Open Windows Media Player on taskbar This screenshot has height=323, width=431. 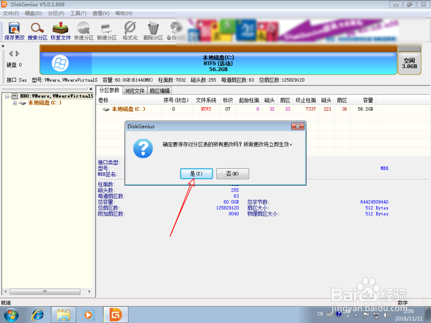[x=89, y=315]
